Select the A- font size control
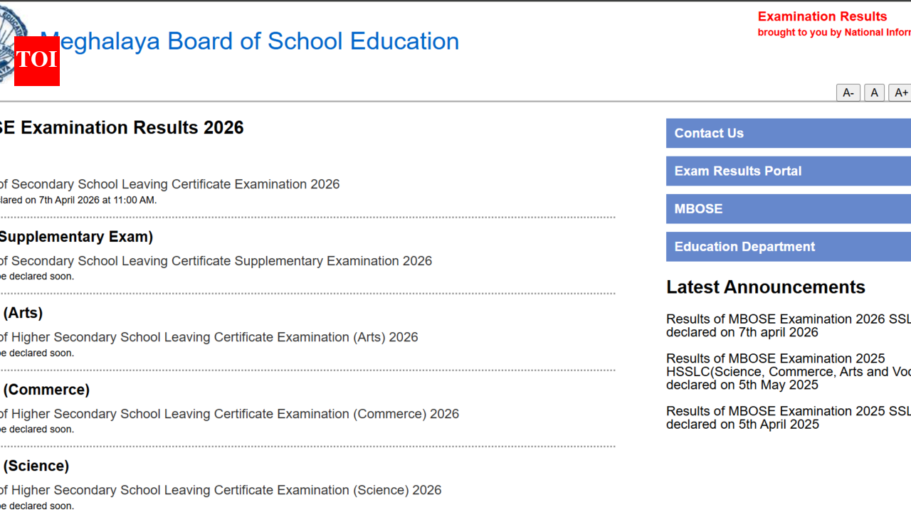This screenshot has width=911, height=512. point(848,92)
